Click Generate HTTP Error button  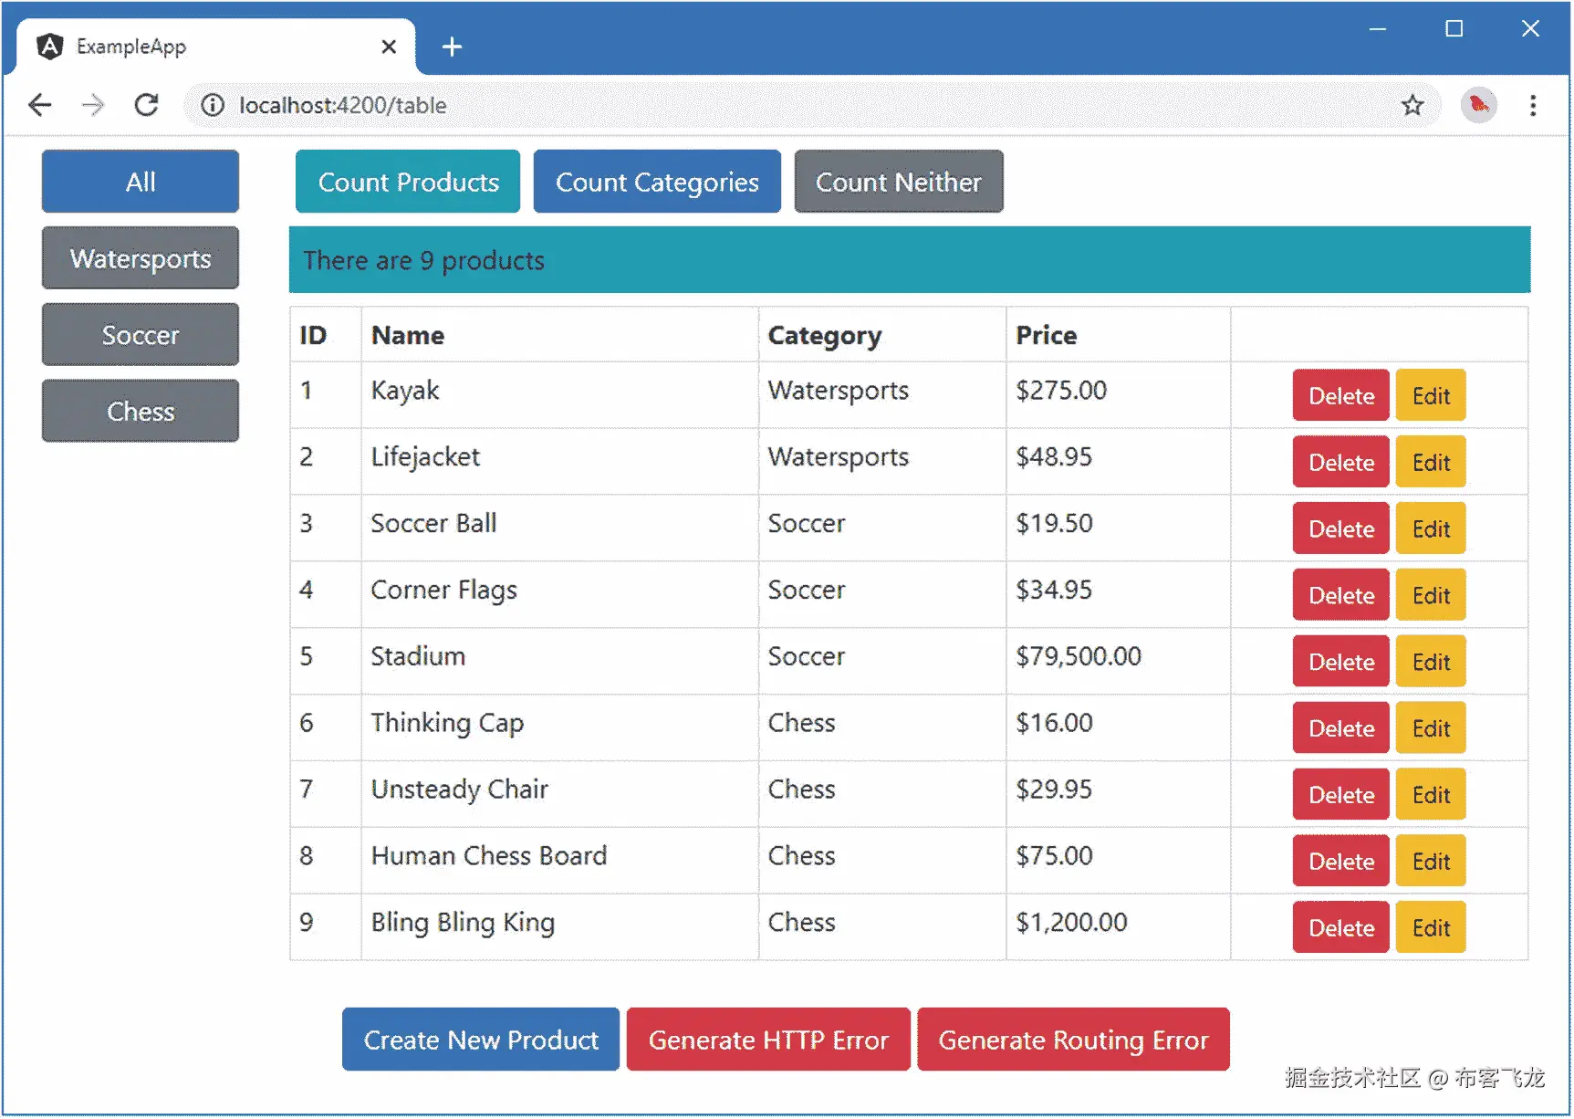(x=768, y=1040)
